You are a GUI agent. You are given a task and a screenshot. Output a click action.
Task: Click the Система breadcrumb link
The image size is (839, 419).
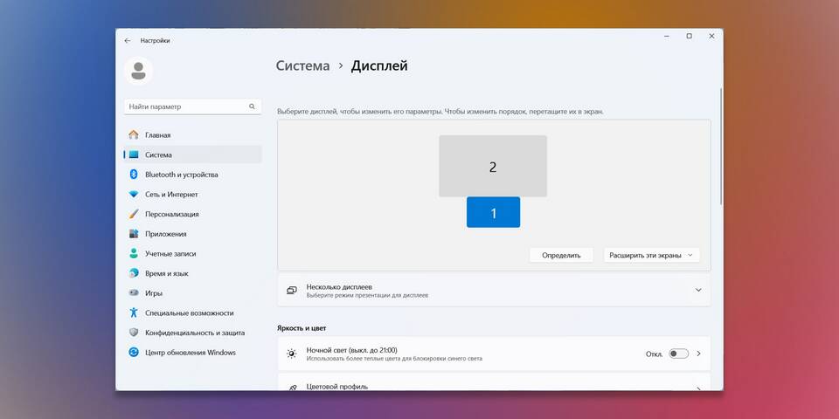pyautogui.click(x=303, y=66)
